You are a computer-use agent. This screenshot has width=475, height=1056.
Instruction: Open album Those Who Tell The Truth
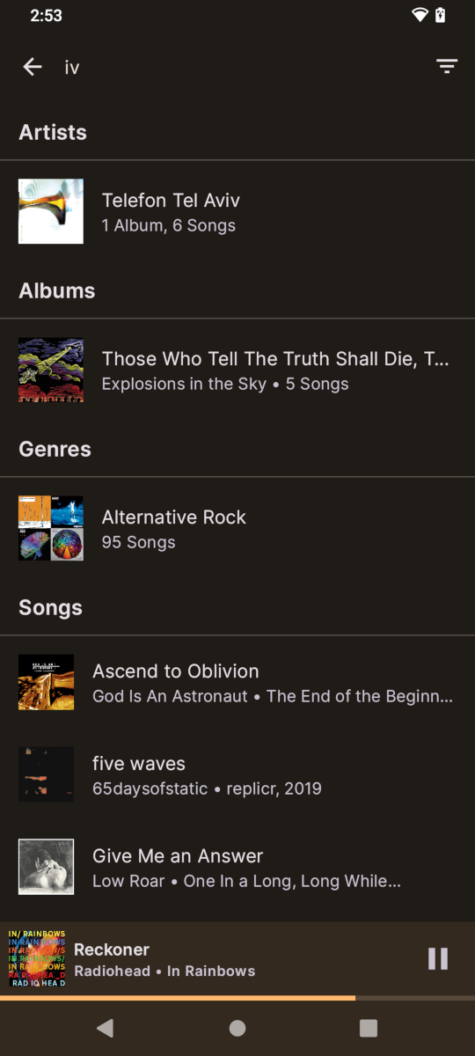[237, 370]
